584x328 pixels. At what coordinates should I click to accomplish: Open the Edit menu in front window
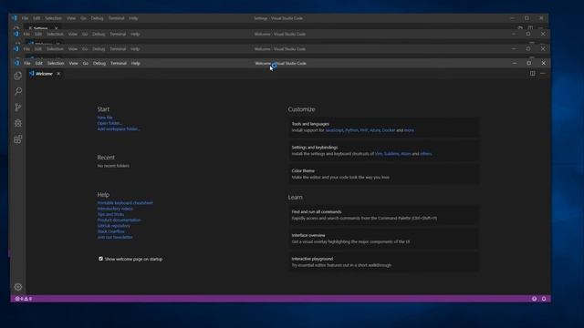pos(38,63)
